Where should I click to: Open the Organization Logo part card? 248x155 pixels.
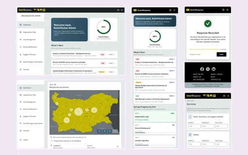pos(155,117)
